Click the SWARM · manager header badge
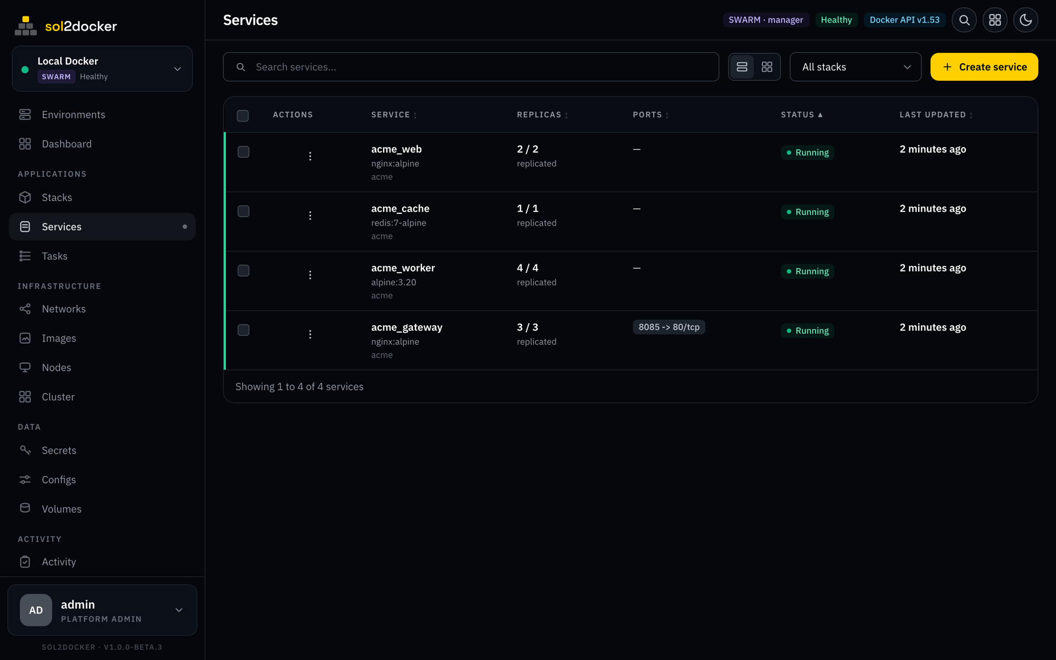 766,20
